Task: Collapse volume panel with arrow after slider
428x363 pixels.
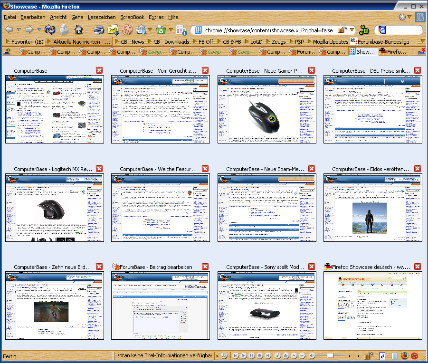Action: click(350, 356)
